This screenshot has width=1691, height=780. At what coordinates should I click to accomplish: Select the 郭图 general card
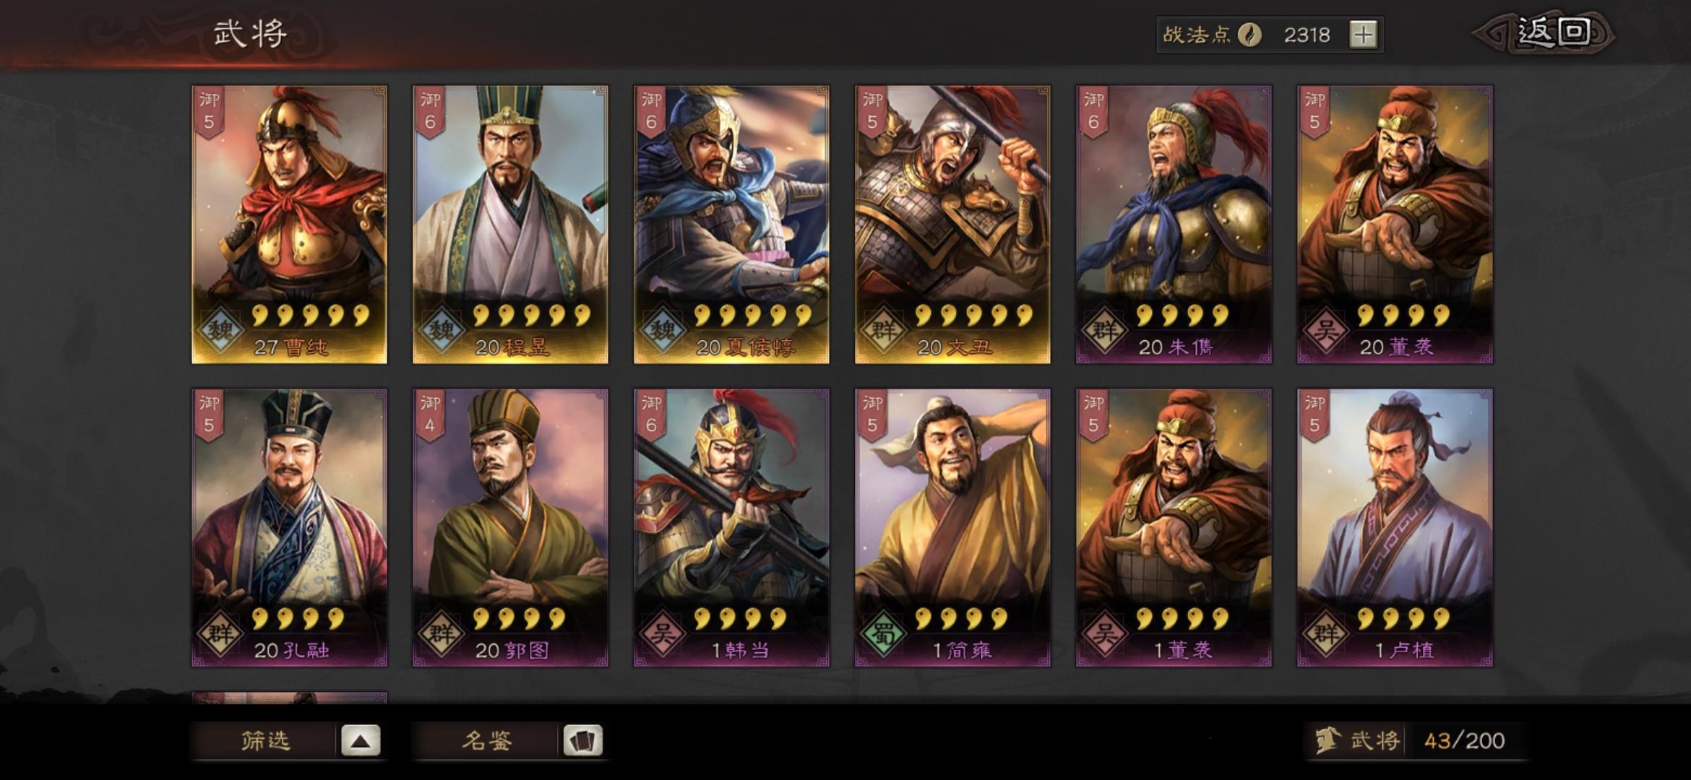510,528
